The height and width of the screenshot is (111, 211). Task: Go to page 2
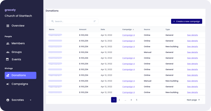coord(119,100)
